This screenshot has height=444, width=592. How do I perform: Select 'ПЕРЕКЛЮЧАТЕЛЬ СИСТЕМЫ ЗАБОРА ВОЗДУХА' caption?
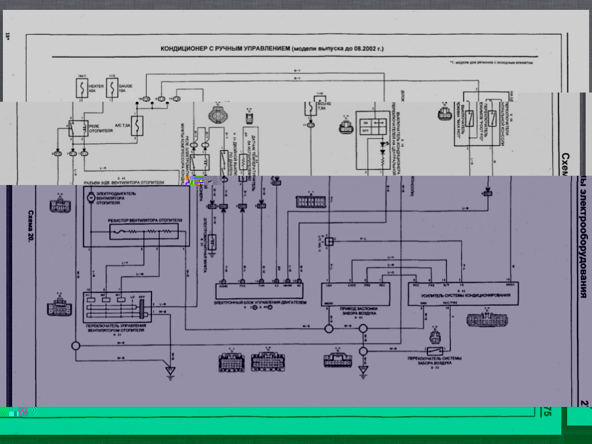[434, 361]
